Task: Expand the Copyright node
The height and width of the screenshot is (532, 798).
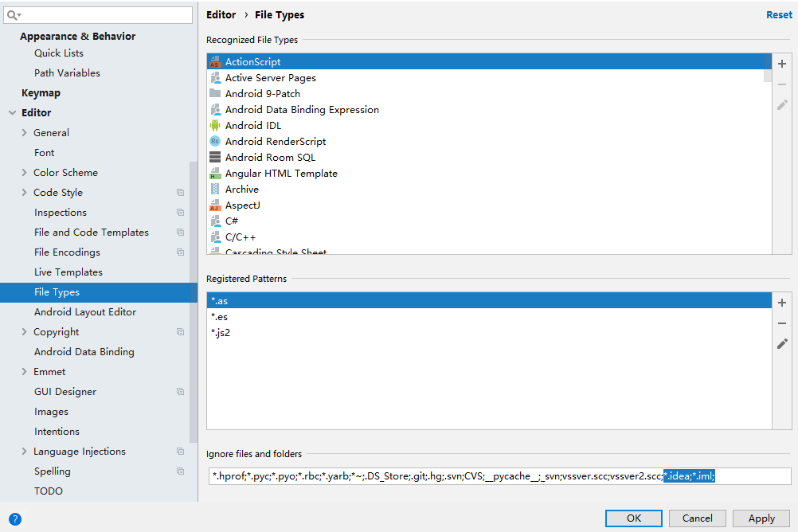Action: click(x=24, y=332)
